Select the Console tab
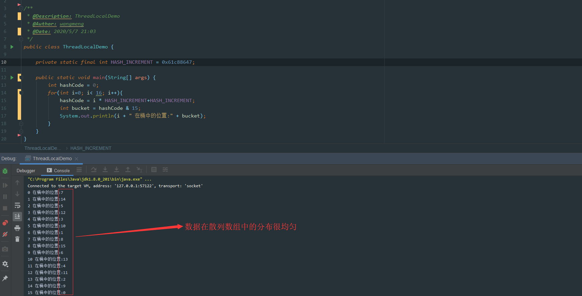The image size is (582, 296). [58, 171]
